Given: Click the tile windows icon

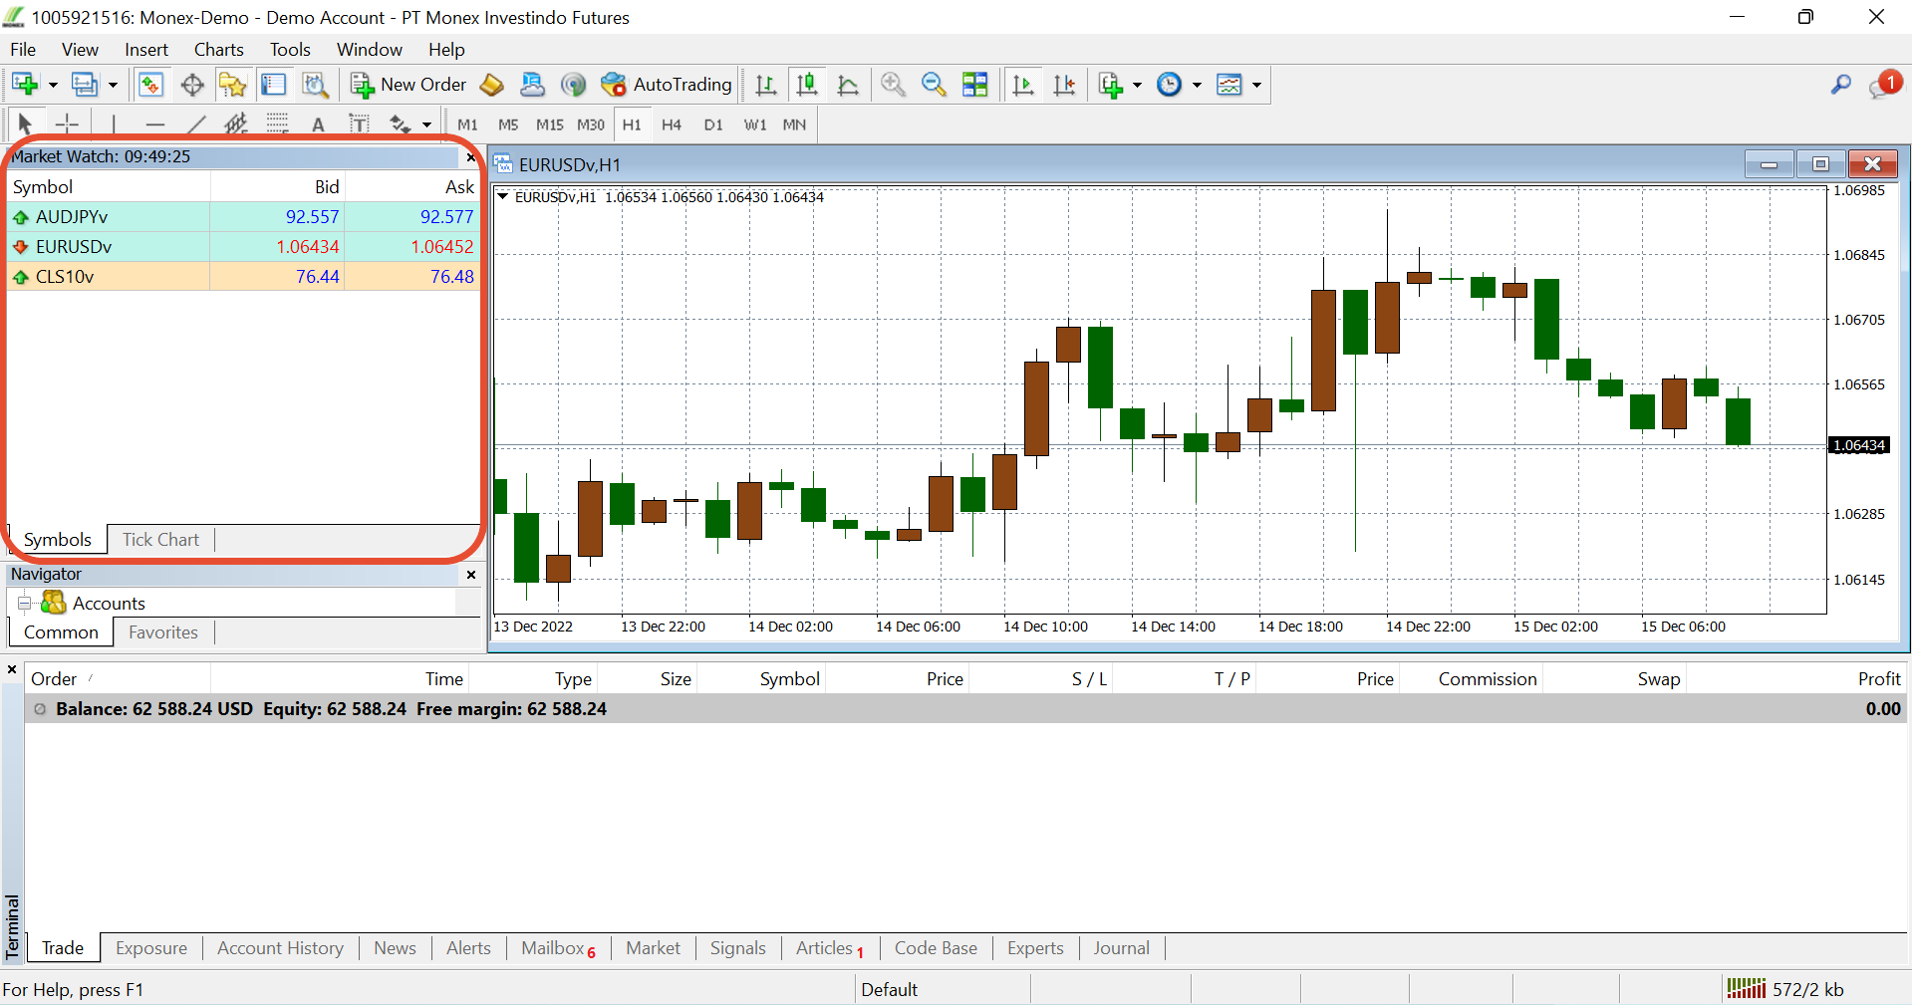Looking at the screenshot, I should 975,85.
